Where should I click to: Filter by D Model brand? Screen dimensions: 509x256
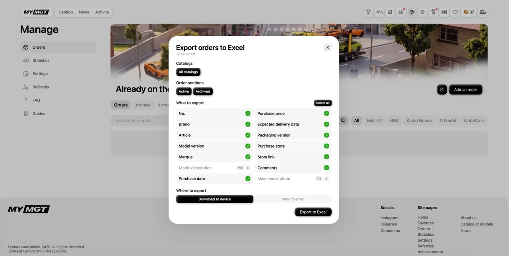448,121
